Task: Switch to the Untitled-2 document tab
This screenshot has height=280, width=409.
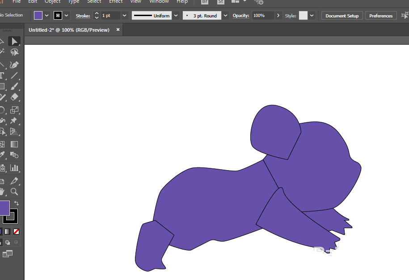Action: pyautogui.click(x=70, y=30)
